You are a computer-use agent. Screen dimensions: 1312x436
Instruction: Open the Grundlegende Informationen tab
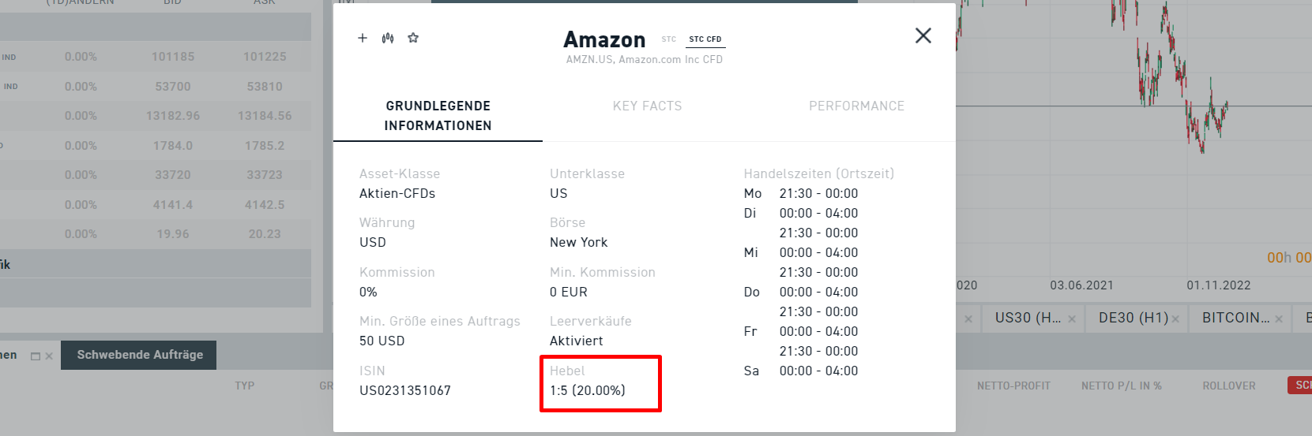click(438, 116)
